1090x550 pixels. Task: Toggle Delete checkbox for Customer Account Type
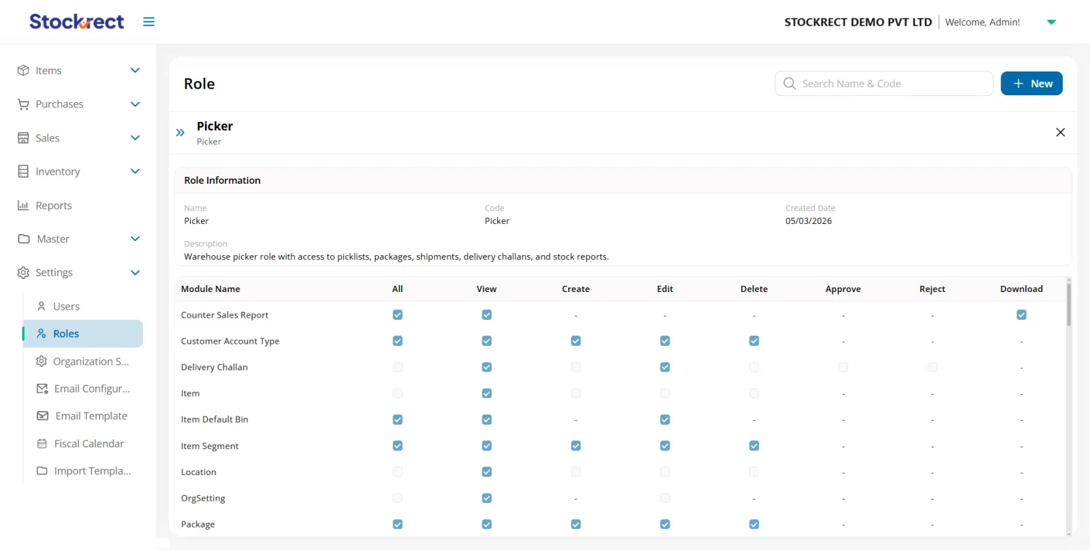click(x=754, y=341)
